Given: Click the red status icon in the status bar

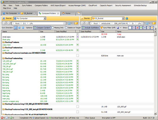Looking at the screenshot, I should coord(2,118).
